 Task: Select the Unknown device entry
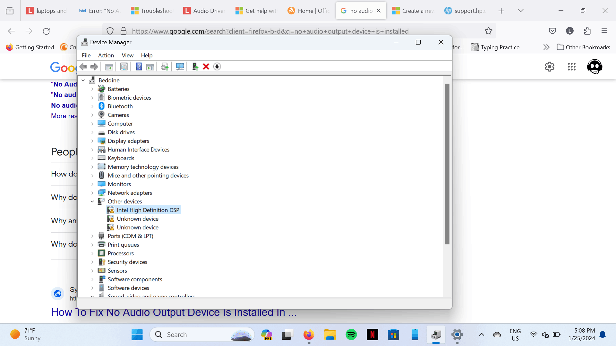[137, 218]
